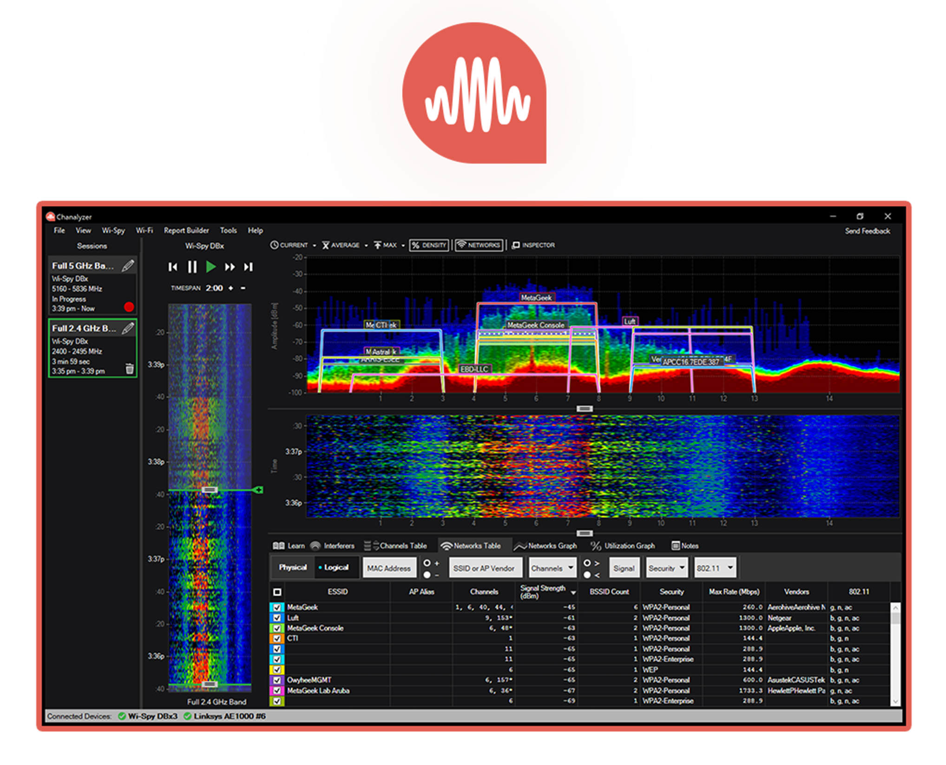Image resolution: width=946 pixels, height=765 pixels.
Task: Fast forward the spectrum playback
Action: click(230, 267)
